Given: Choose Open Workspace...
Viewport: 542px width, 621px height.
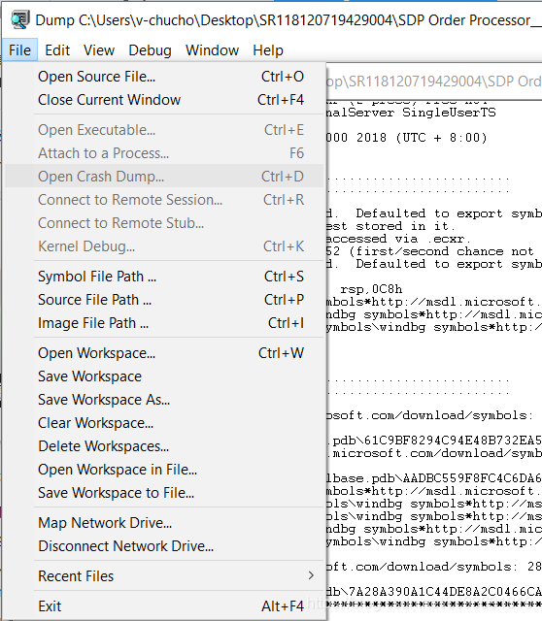Looking at the screenshot, I should (x=164, y=353).
